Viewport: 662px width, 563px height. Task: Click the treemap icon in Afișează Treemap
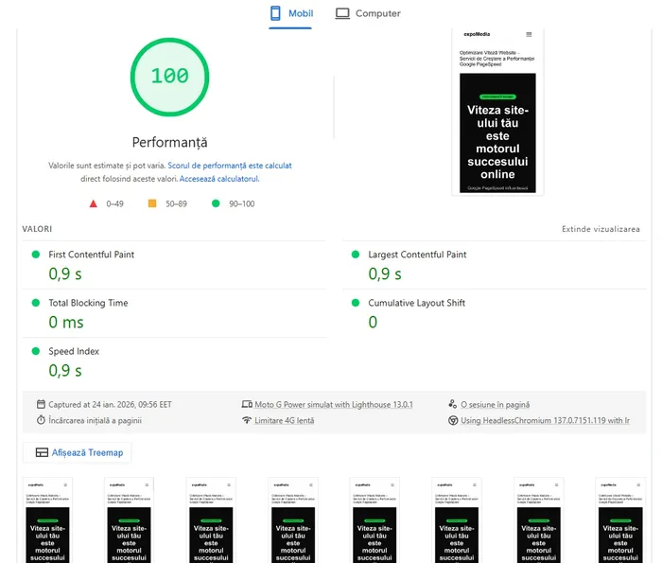point(42,452)
